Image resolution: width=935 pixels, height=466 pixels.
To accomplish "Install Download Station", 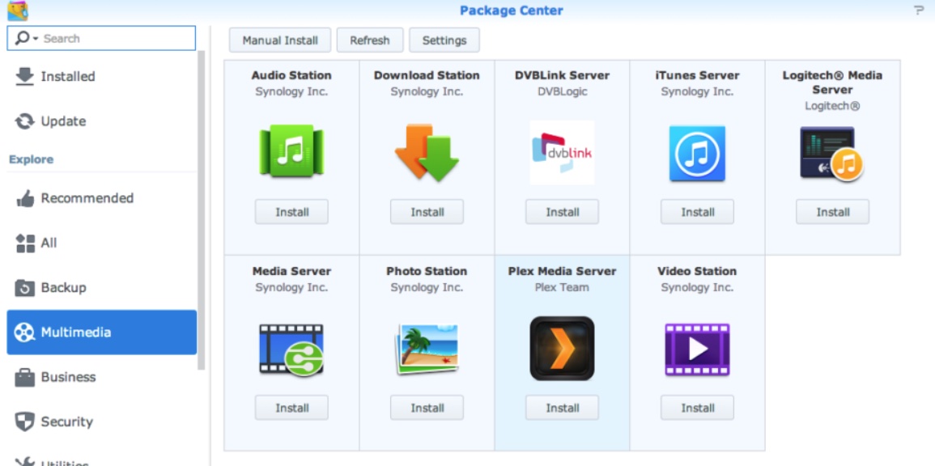I will pos(427,211).
